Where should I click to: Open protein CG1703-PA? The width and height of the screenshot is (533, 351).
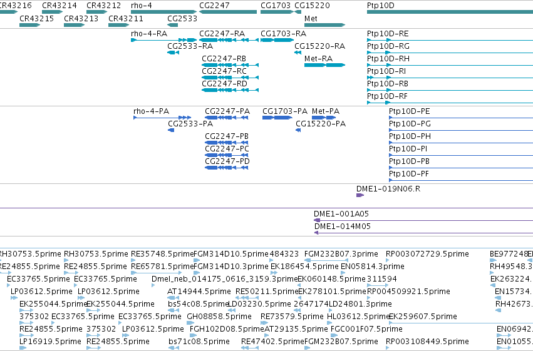[x=285, y=111]
